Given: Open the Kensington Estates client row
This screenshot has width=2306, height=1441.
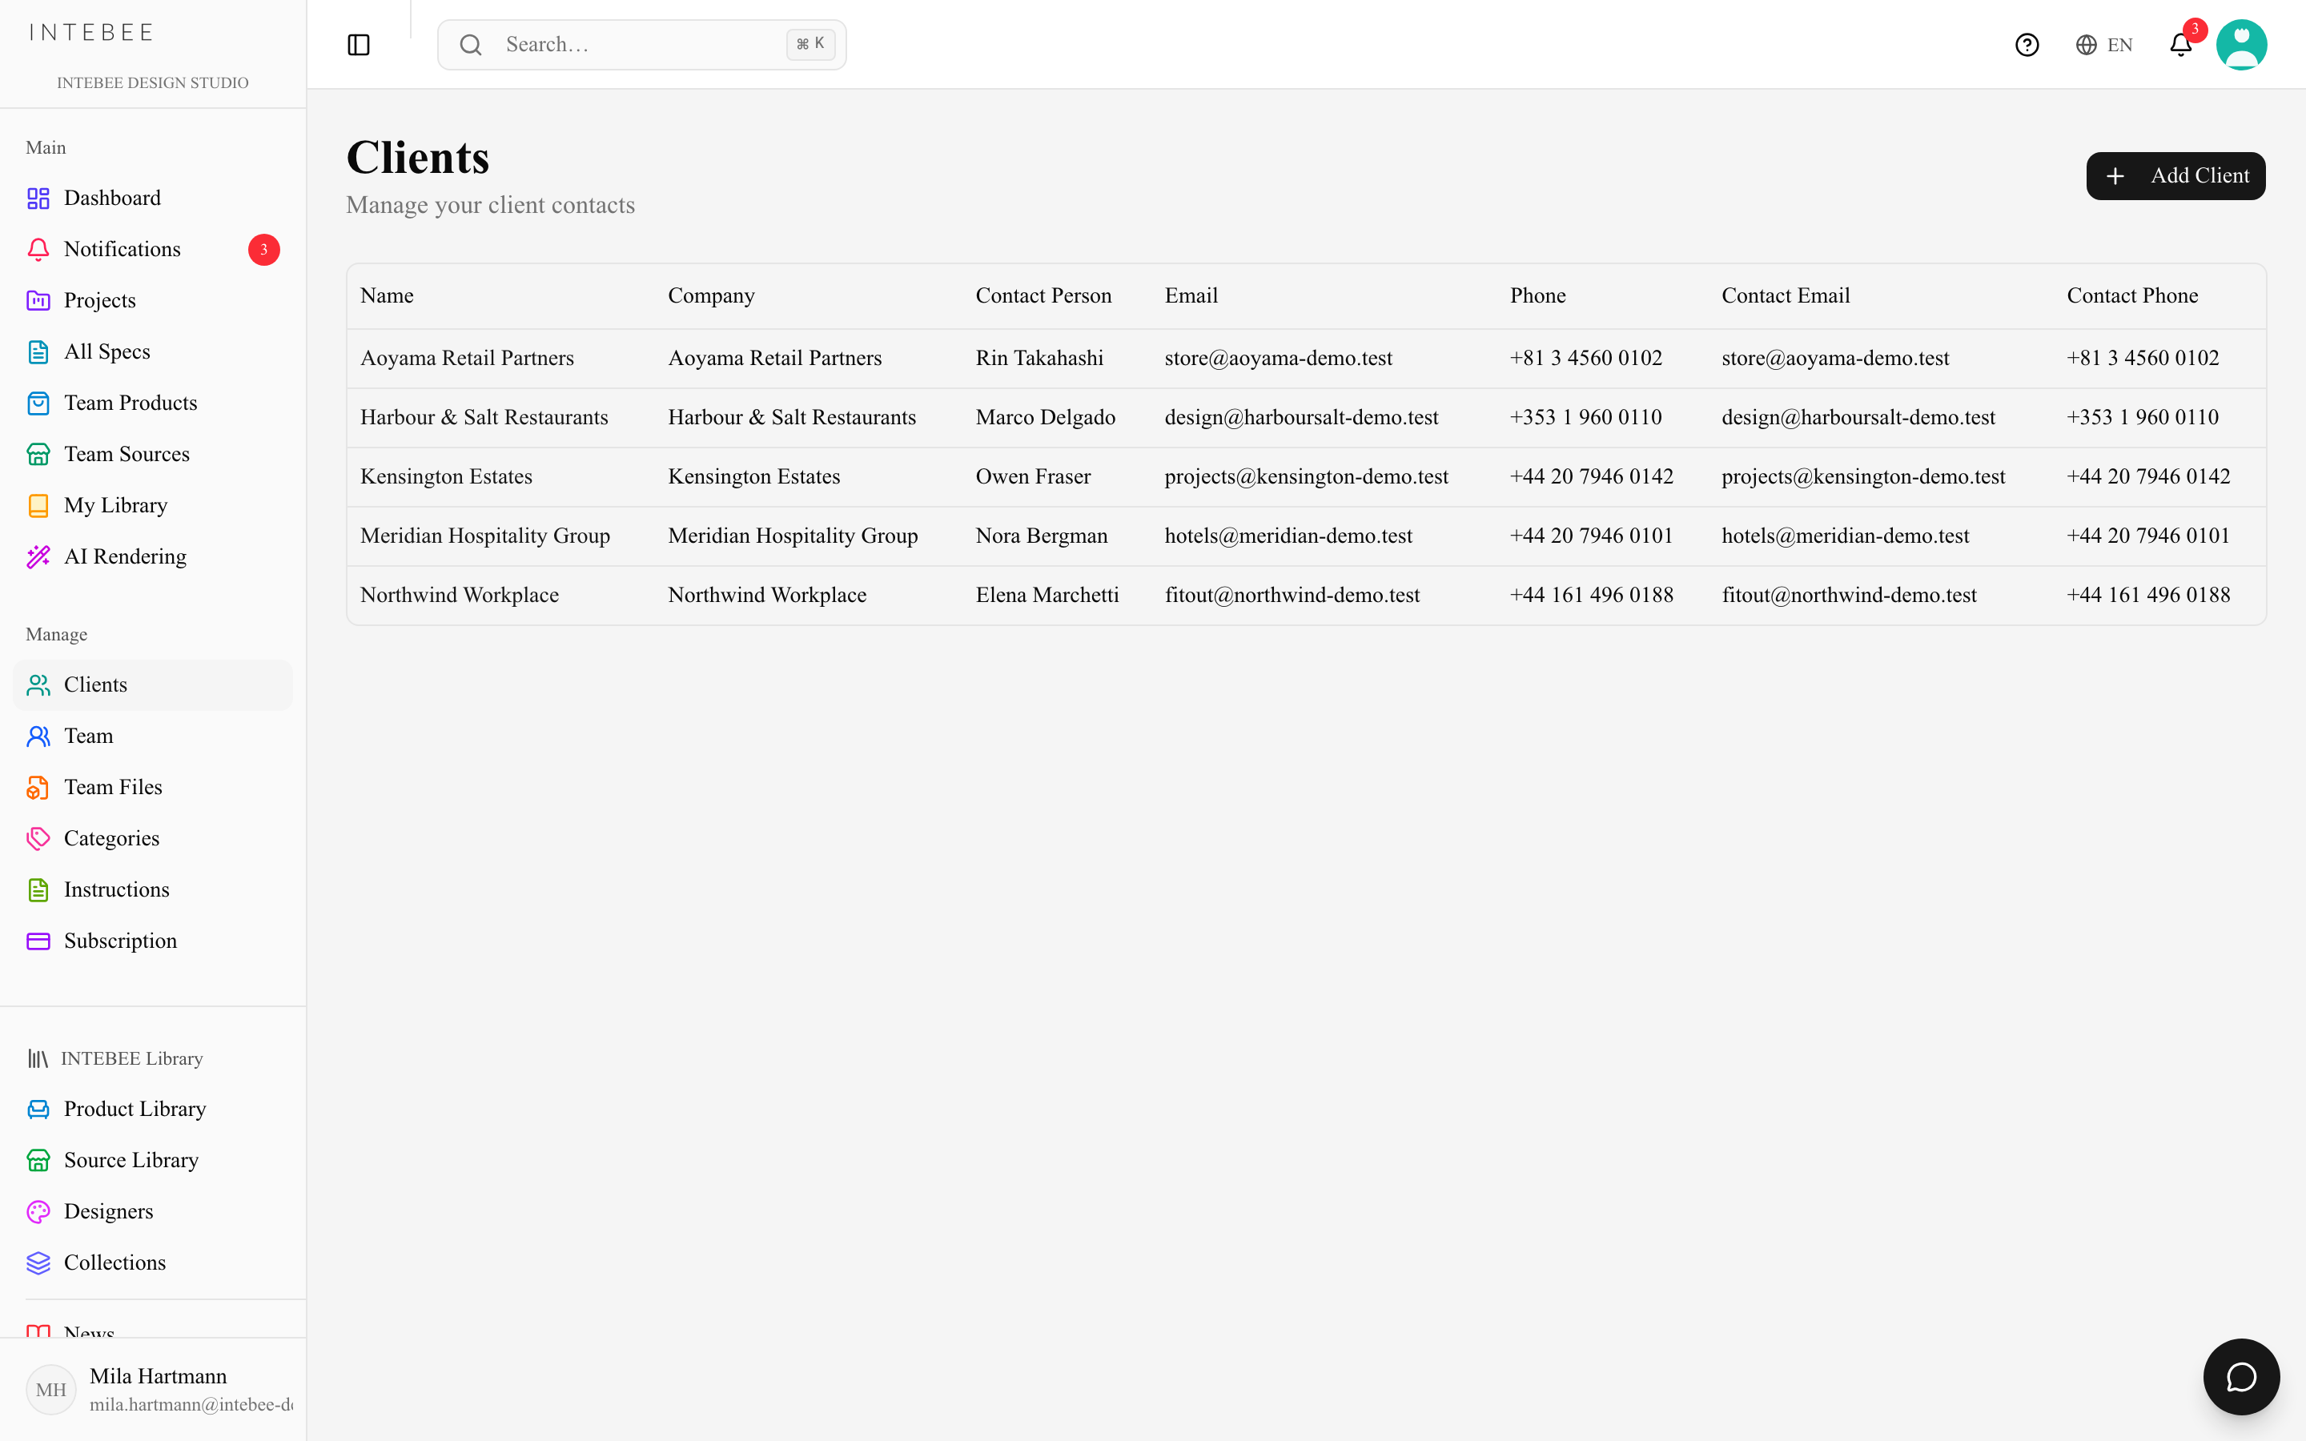Looking at the screenshot, I should pos(1305,476).
